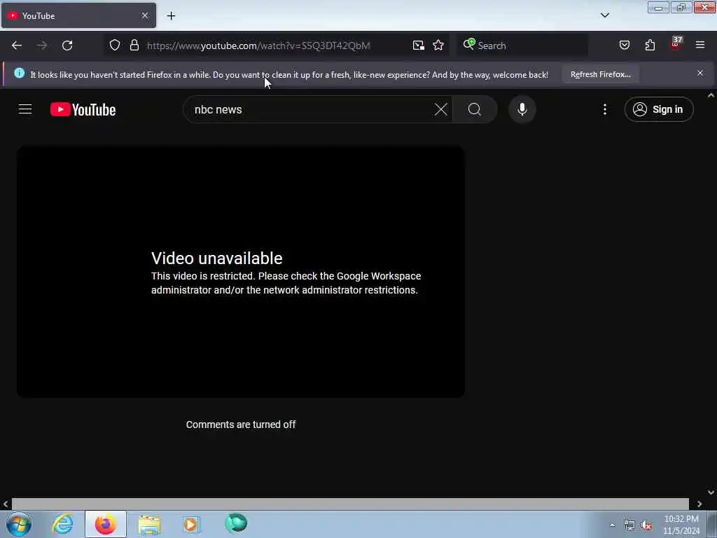Click the page scroll up arrow
This screenshot has height=538, width=717.
pos(711,95)
